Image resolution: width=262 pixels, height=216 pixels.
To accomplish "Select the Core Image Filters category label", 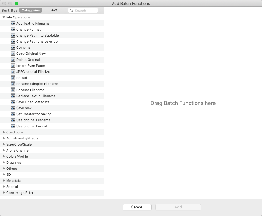I will pos(21,193).
